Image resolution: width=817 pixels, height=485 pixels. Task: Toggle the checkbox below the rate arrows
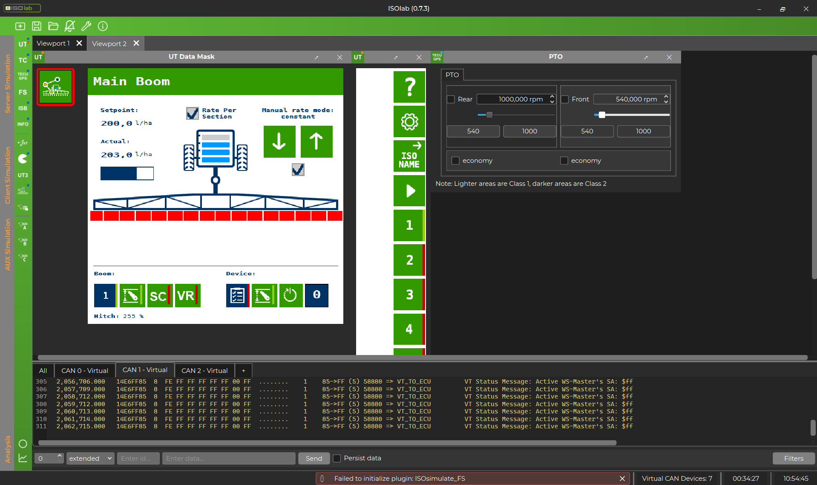click(298, 170)
